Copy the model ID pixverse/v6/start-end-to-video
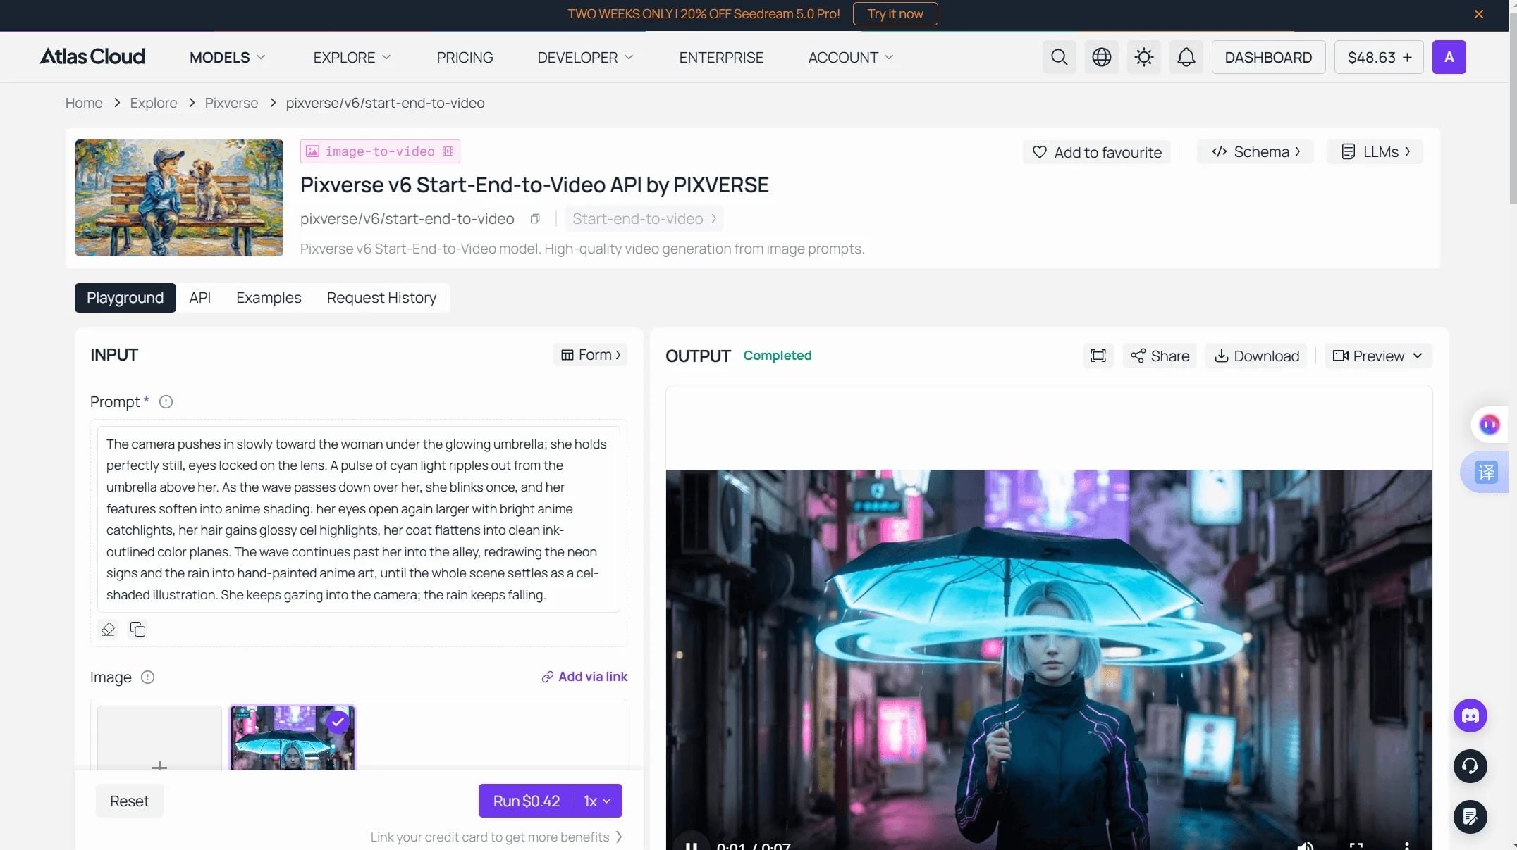Screen dimensions: 1517x850 [535, 219]
